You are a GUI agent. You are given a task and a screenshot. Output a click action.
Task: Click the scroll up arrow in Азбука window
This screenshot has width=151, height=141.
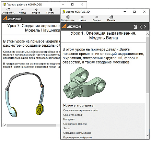(148, 34)
